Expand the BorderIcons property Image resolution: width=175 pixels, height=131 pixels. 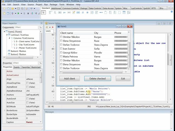[5, 110]
